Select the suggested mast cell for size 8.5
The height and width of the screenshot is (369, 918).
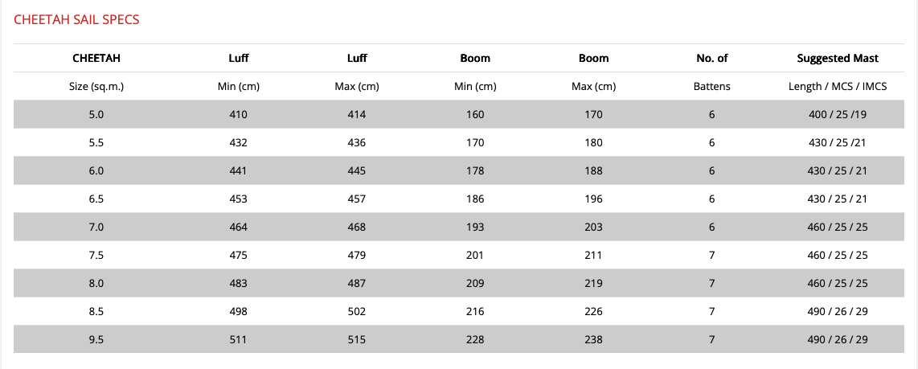837,311
